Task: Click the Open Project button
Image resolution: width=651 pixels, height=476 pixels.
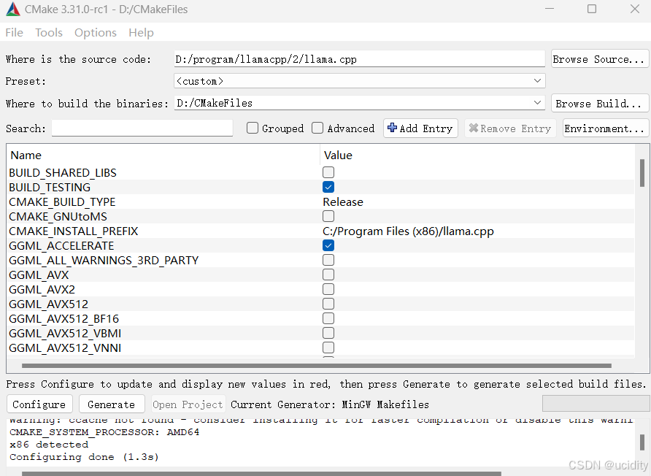Action: coord(188,404)
